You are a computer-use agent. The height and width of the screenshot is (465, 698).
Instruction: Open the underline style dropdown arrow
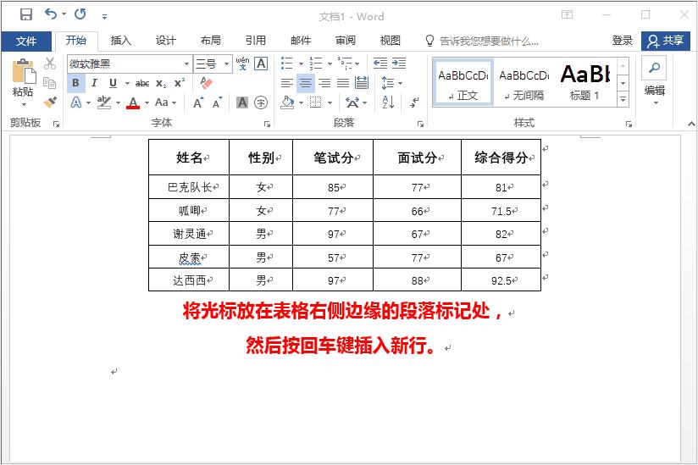point(127,84)
